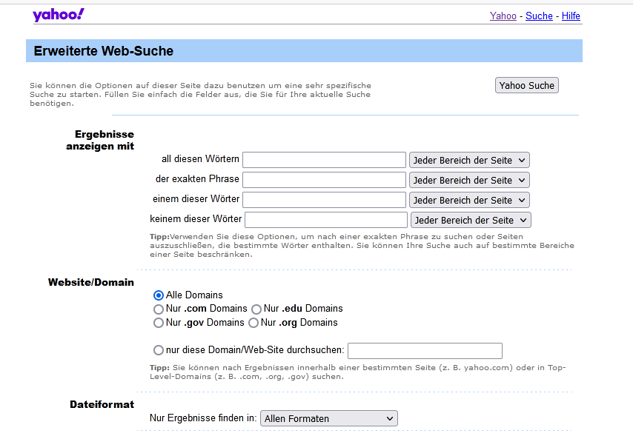Click the 'Ergebnisse anzeigen mit' section label
The height and width of the screenshot is (439, 633).
100,140
